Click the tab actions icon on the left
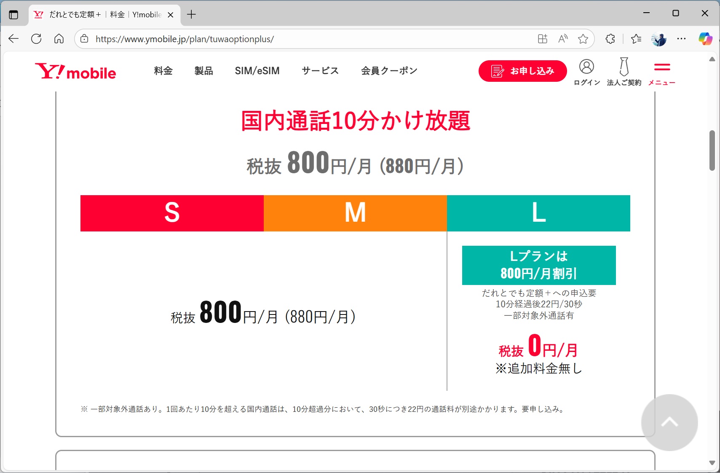The image size is (720, 473). click(x=14, y=14)
